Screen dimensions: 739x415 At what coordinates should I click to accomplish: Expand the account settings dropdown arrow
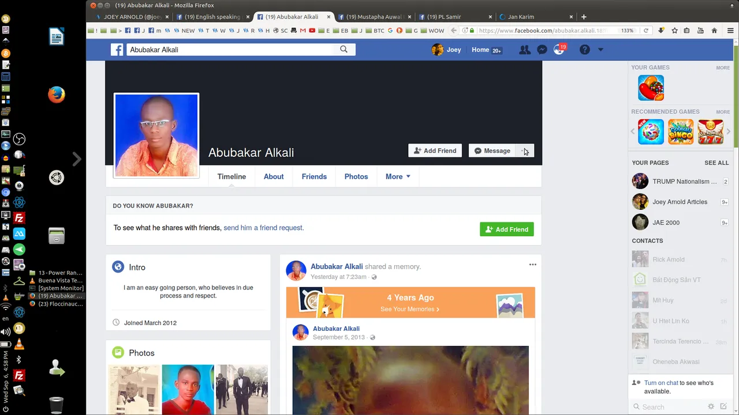[x=600, y=50]
